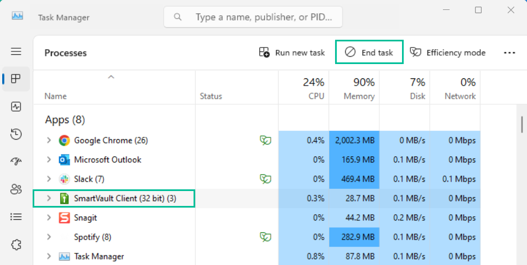Viewport: 527px width, 265px height.
Task: Click the End task button
Action: pos(369,52)
